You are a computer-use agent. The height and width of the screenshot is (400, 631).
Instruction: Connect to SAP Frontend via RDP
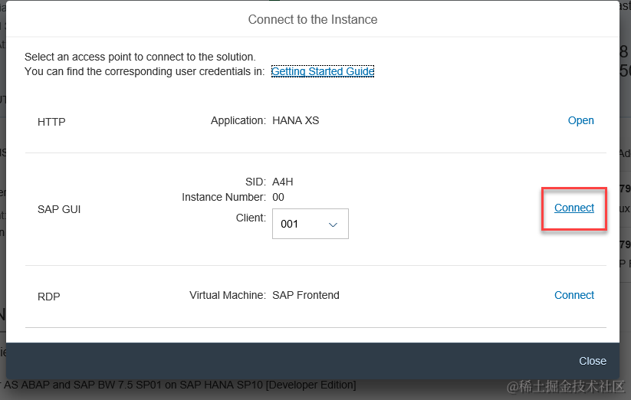click(x=573, y=295)
